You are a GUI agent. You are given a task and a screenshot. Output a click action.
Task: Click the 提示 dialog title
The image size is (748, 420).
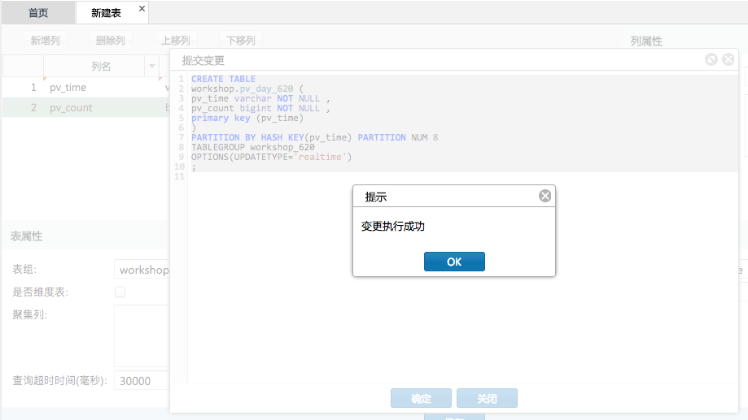point(376,197)
